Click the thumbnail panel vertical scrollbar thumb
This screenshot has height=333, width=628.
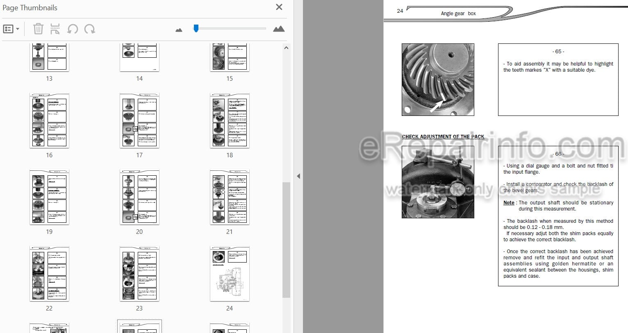pos(286,240)
